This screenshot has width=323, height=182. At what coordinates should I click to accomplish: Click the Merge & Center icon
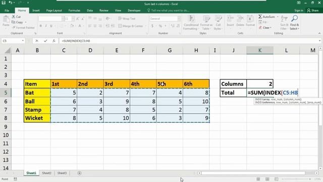point(120,26)
